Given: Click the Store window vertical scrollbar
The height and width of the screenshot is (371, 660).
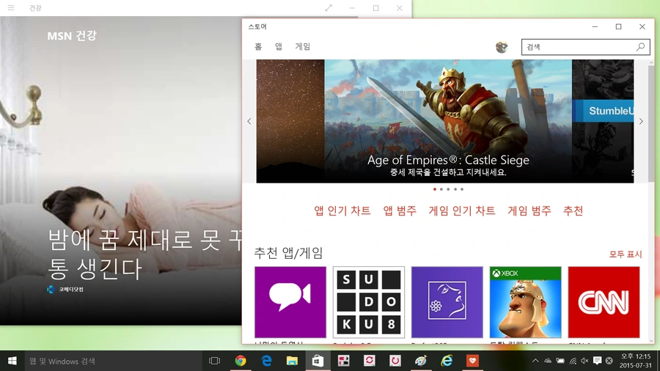Looking at the screenshot, I should [651, 124].
